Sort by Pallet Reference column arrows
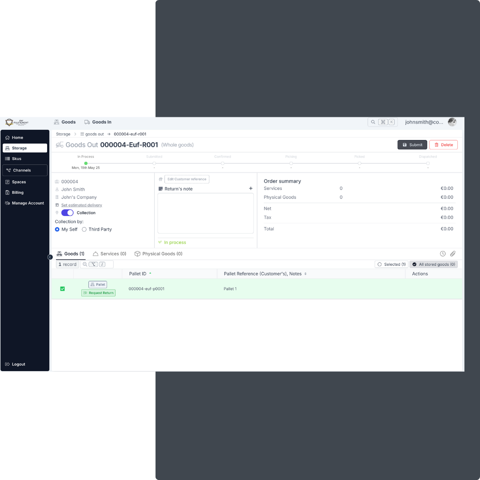The width and height of the screenshot is (480, 480). tap(305, 274)
